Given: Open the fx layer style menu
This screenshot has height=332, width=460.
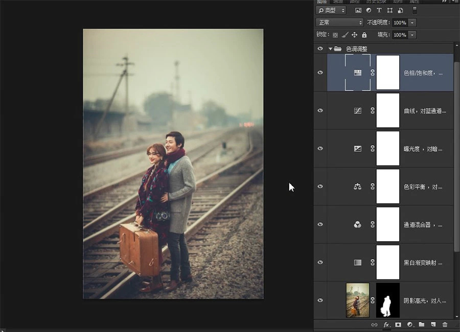Looking at the screenshot, I should click(x=387, y=324).
